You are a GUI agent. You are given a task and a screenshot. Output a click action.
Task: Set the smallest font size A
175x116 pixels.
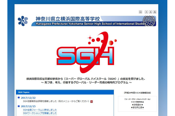tap(146, 12)
